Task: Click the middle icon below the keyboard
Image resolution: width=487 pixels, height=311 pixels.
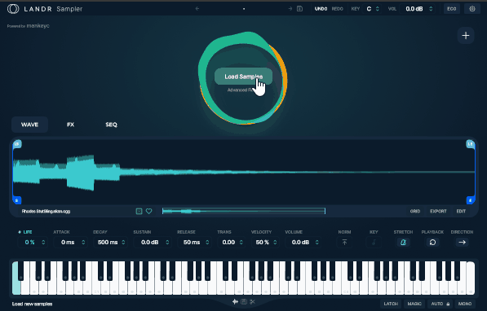Action: coord(244,301)
